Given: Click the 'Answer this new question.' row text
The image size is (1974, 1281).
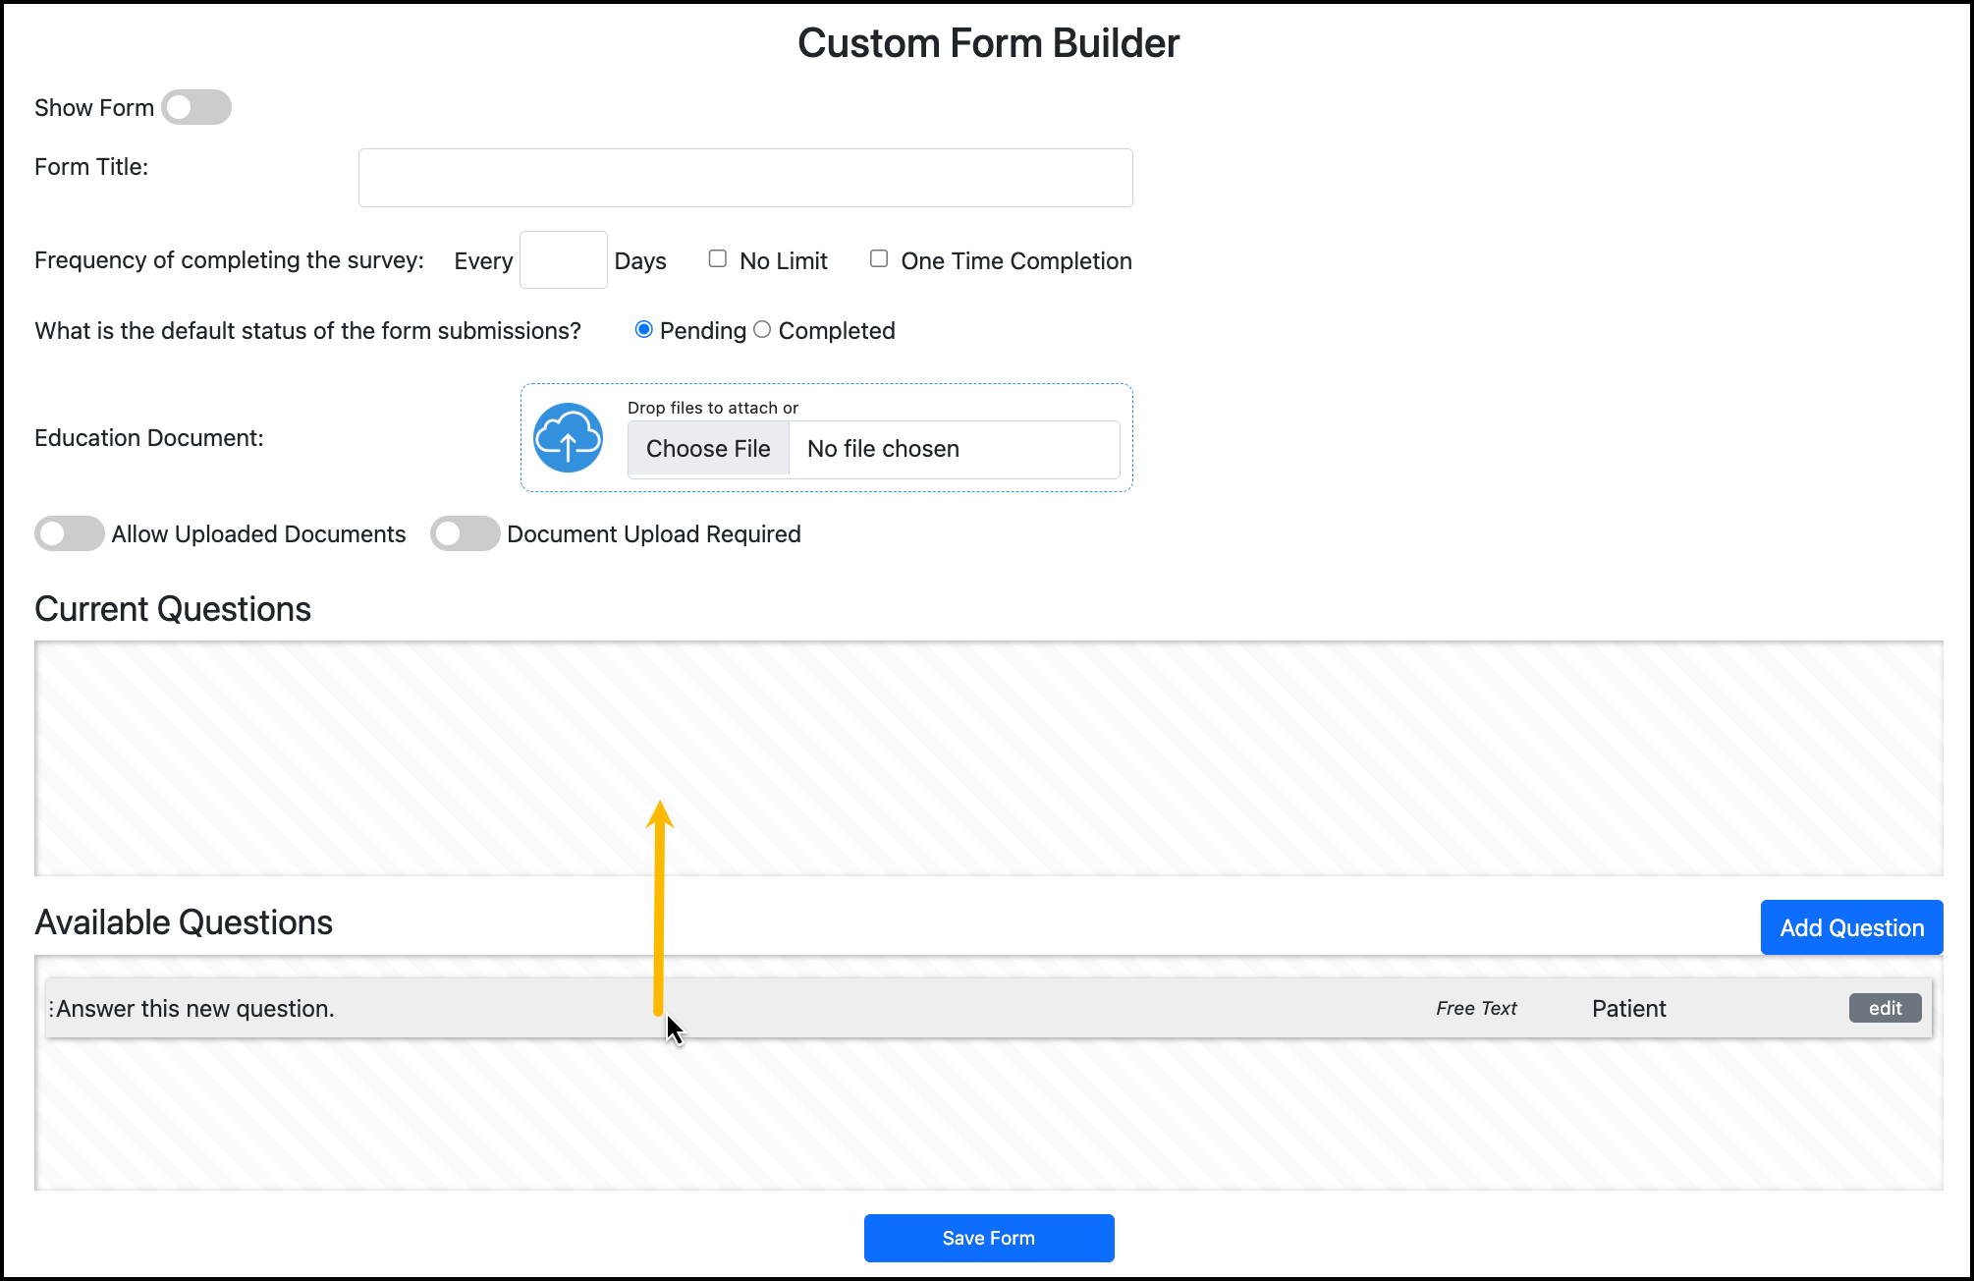Looking at the screenshot, I should [195, 1009].
